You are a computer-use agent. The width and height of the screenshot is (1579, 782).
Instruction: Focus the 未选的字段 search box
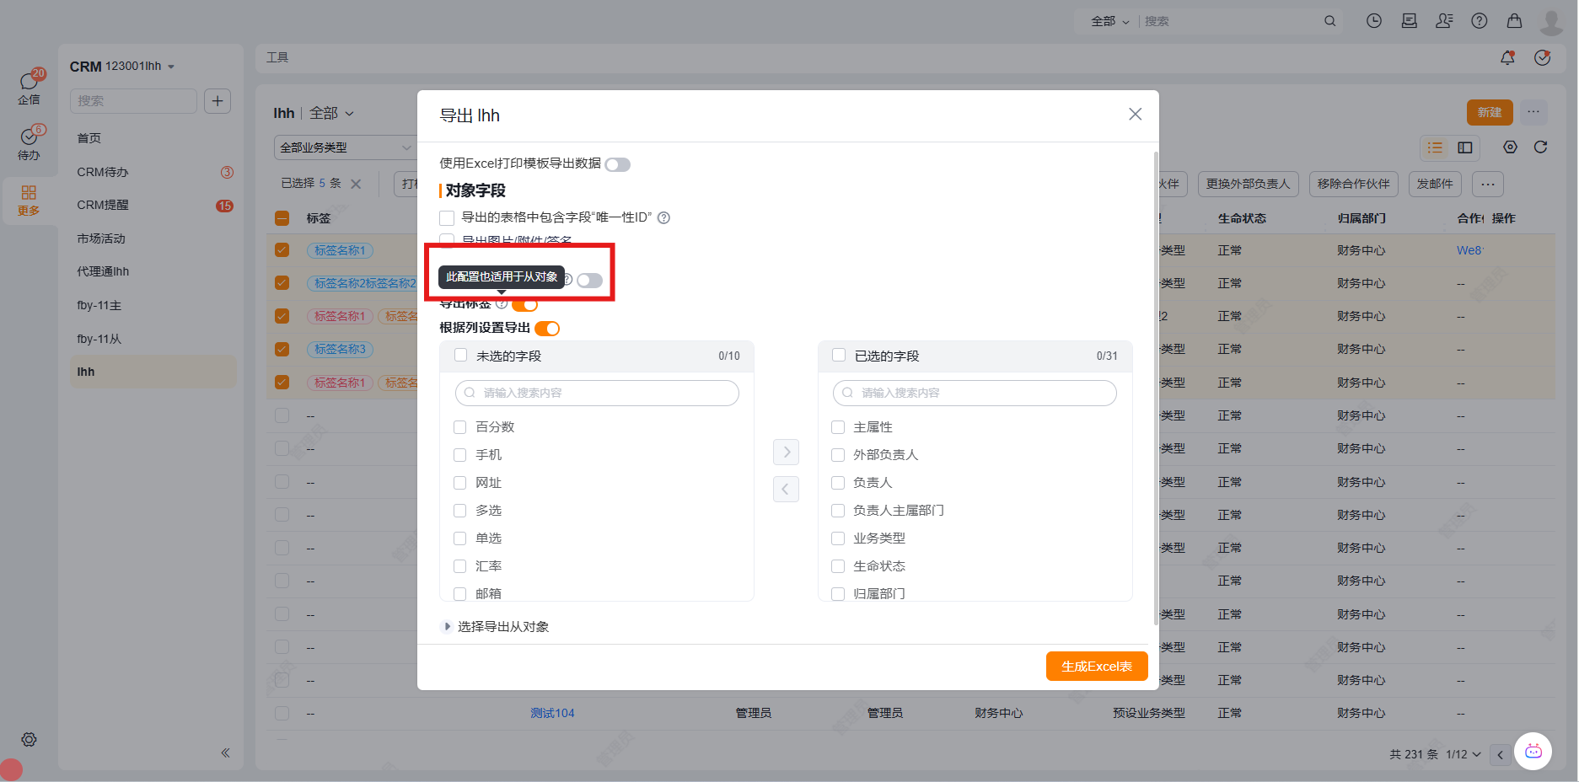pos(597,393)
